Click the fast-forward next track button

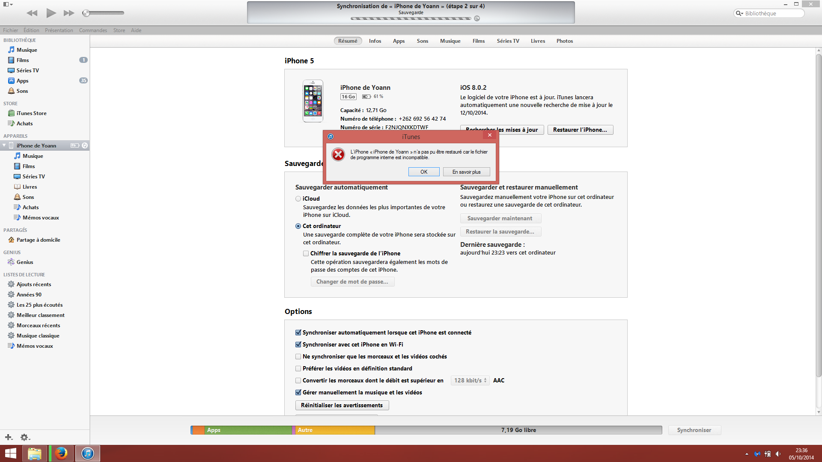click(x=69, y=13)
